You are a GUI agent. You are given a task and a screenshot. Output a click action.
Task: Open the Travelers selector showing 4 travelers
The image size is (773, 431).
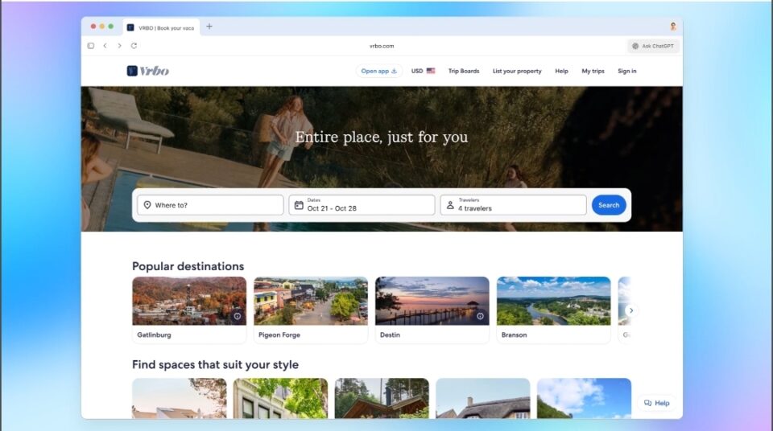pyautogui.click(x=513, y=205)
